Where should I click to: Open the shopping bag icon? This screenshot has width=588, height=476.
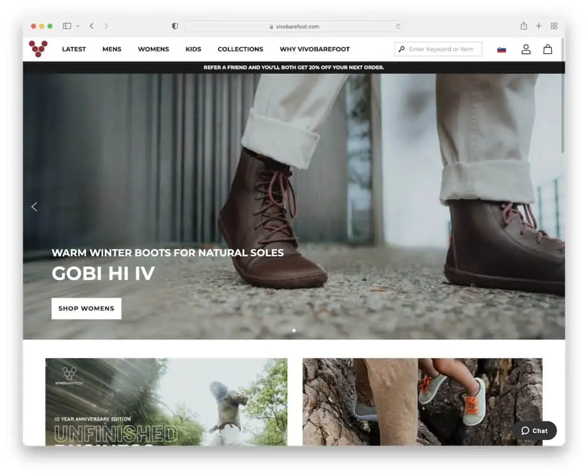547,49
